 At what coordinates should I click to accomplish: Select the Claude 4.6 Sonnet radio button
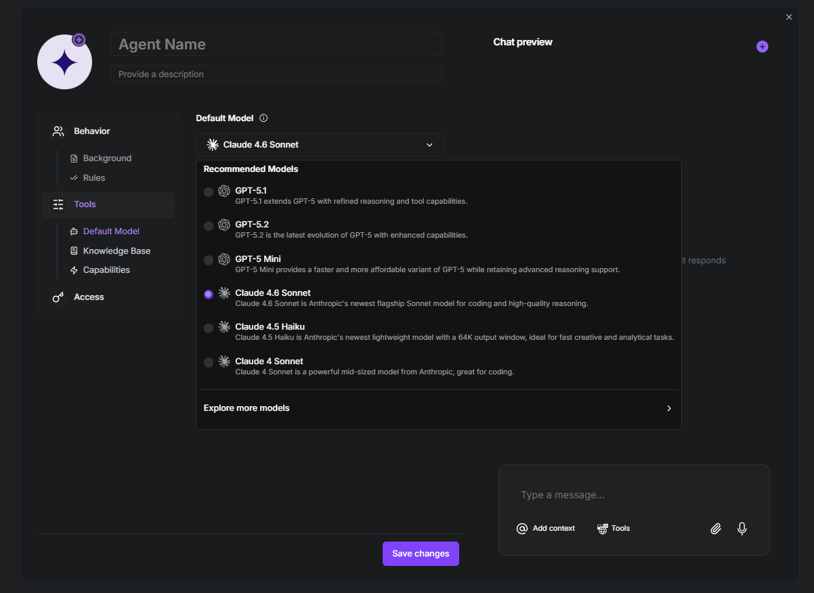click(209, 294)
